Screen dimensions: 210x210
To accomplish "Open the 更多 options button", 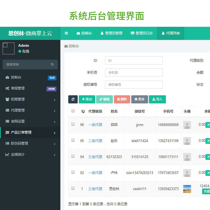I will 140,99.
